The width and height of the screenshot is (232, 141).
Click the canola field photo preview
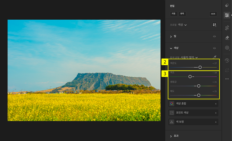84,70
